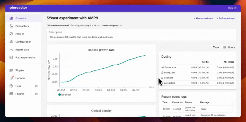
Task: Click the 'Ready.' log message
Action: click(x=204, y=109)
